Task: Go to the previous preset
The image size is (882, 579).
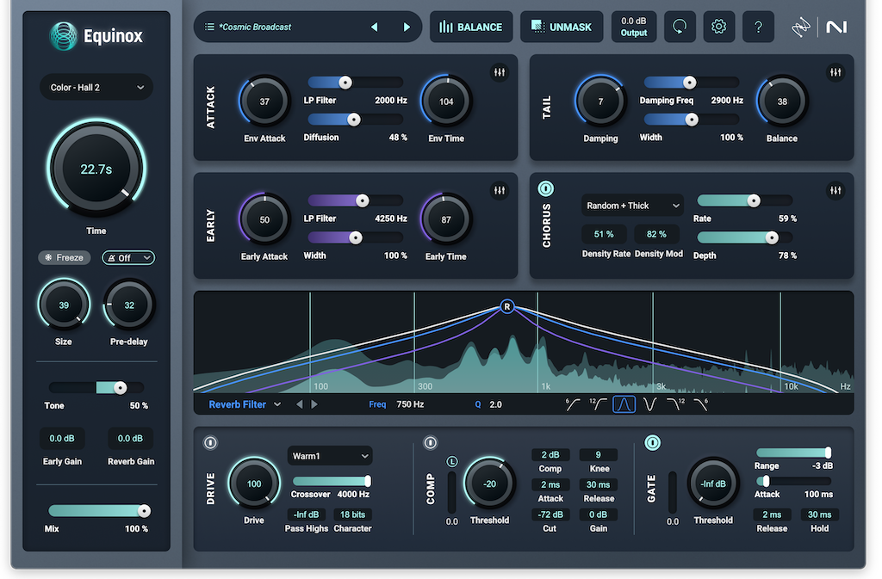Action: tap(374, 27)
